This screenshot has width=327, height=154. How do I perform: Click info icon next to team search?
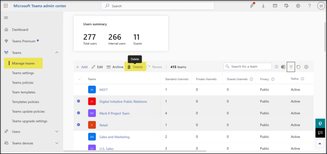pyautogui.click(x=276, y=67)
